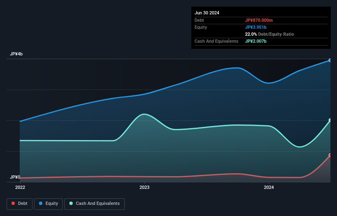The height and width of the screenshot is (216, 337).
Task: Click the tooltip Debt row label
Action: pyautogui.click(x=199, y=20)
